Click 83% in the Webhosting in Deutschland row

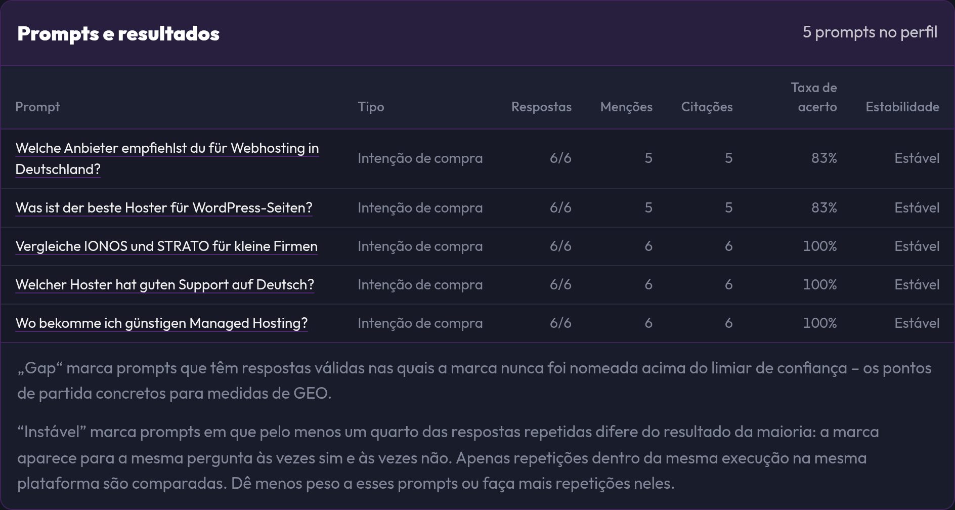coord(824,158)
